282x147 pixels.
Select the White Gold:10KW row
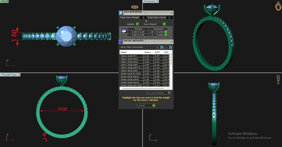pos(145,80)
